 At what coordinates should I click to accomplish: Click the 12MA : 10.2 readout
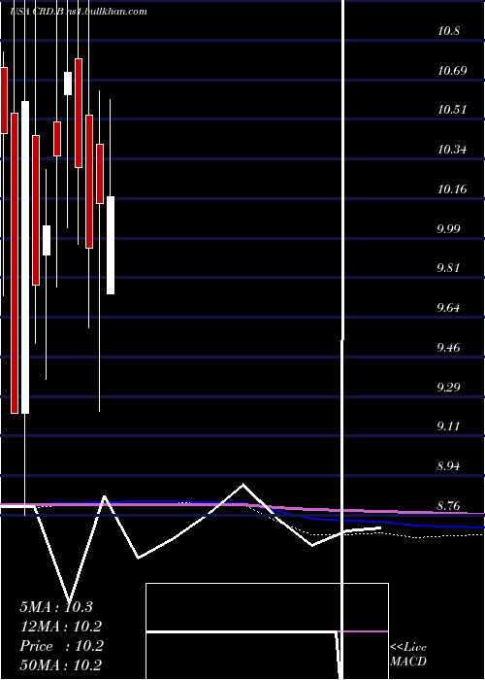[x=61, y=627]
